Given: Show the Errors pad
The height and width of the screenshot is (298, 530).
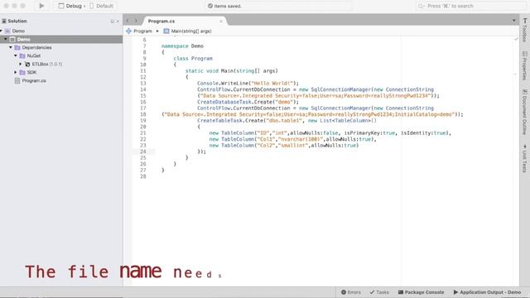Looking at the screenshot, I should (x=351, y=292).
